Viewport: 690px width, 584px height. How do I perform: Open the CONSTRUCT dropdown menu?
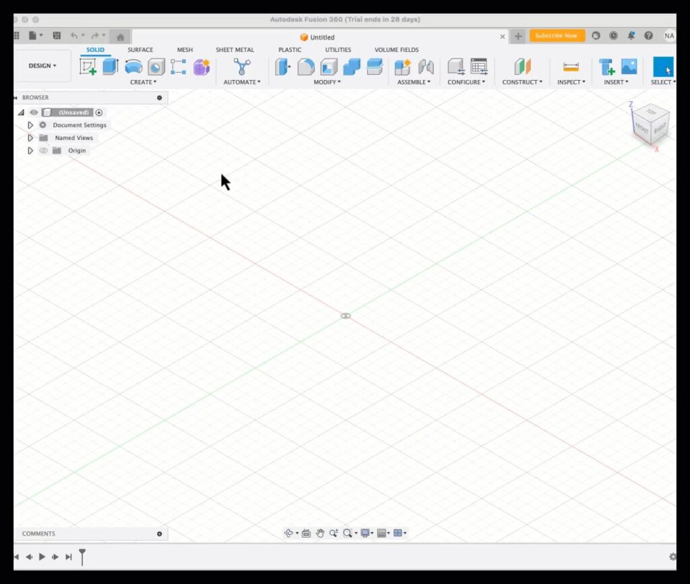(x=522, y=82)
